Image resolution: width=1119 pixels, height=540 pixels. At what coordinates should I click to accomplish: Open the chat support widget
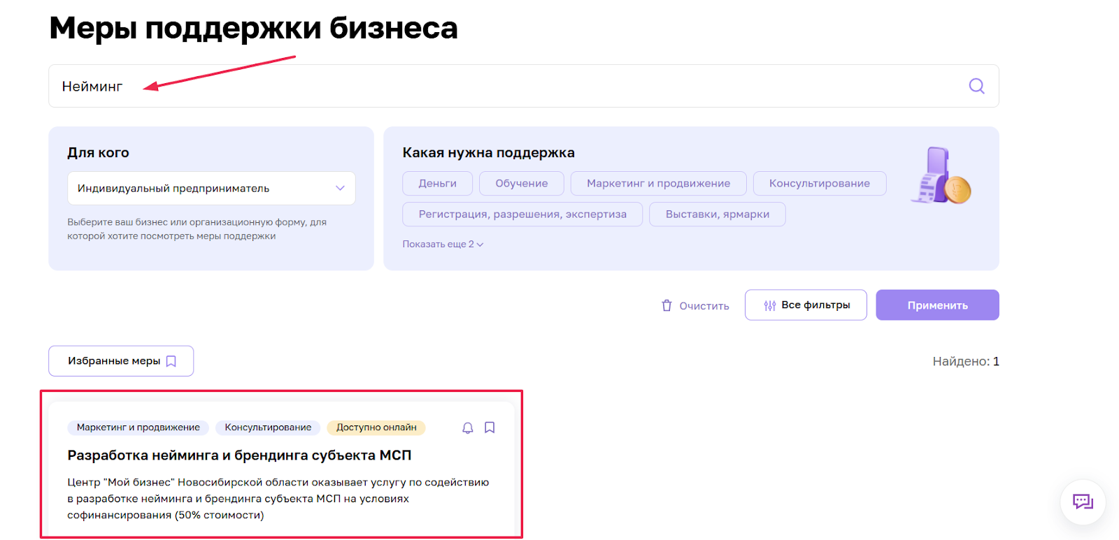coord(1083,502)
